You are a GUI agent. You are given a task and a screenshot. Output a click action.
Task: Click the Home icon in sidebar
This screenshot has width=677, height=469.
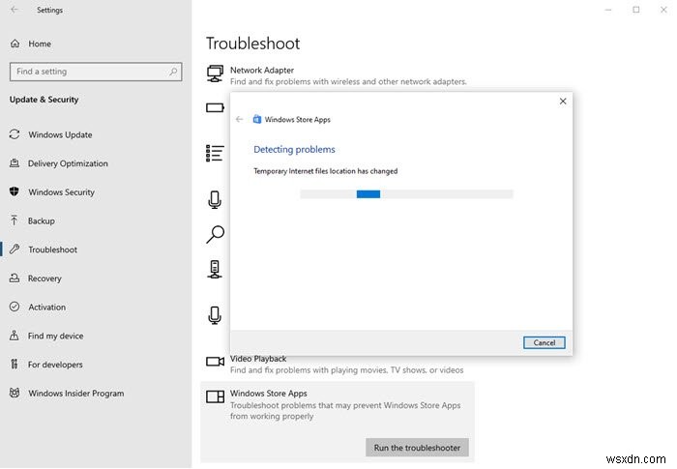pyautogui.click(x=15, y=44)
